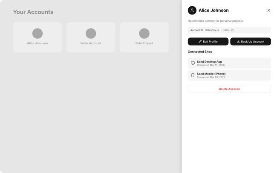Image resolution: width=277 pixels, height=173 pixels.
Task: Click the Your Accounts heading
Action: click(x=33, y=12)
